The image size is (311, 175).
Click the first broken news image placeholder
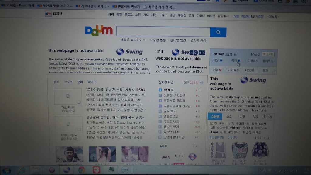point(68,96)
